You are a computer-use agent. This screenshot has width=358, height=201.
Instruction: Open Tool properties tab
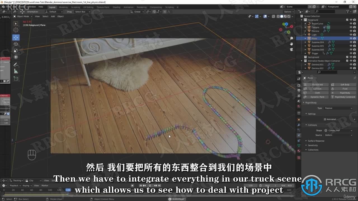click(x=299, y=79)
